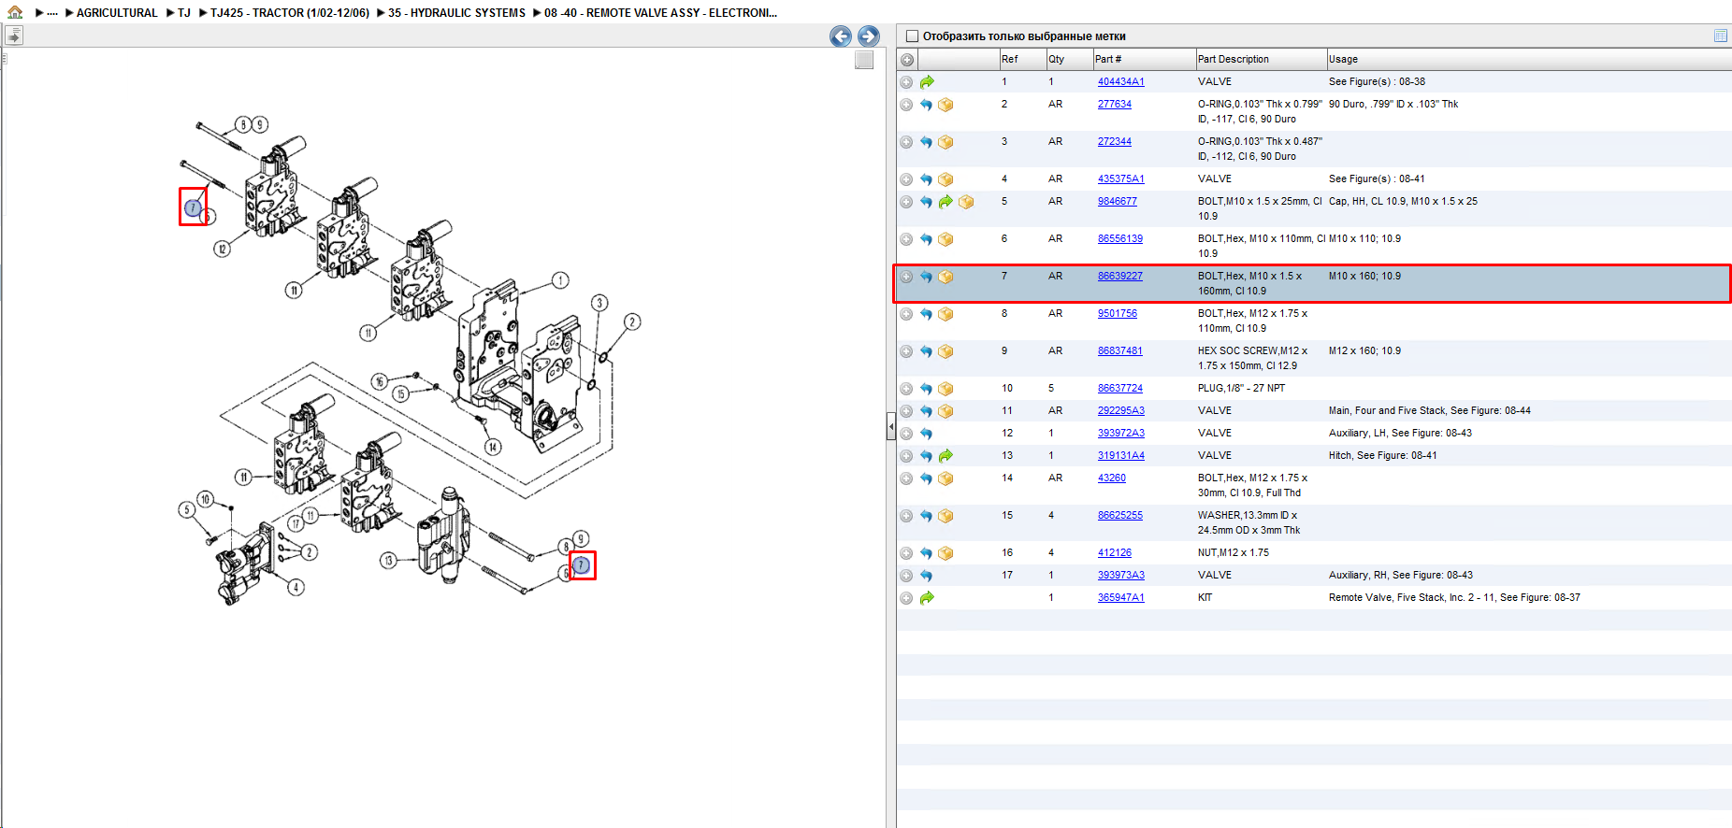Navigate back with the blue left arrow
The width and height of the screenshot is (1732, 828).
841,36
